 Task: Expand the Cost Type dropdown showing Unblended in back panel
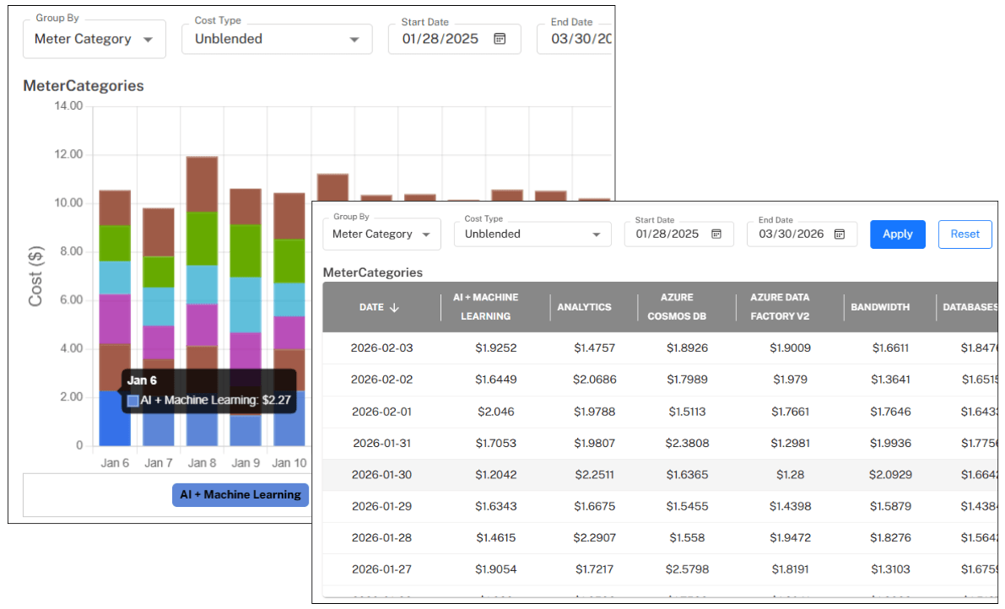(354, 39)
